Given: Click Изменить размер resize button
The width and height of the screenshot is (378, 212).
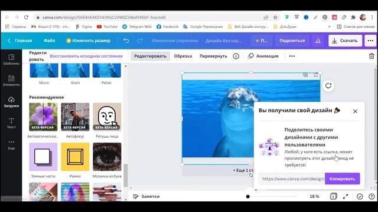Looking at the screenshot, I should point(88,41).
